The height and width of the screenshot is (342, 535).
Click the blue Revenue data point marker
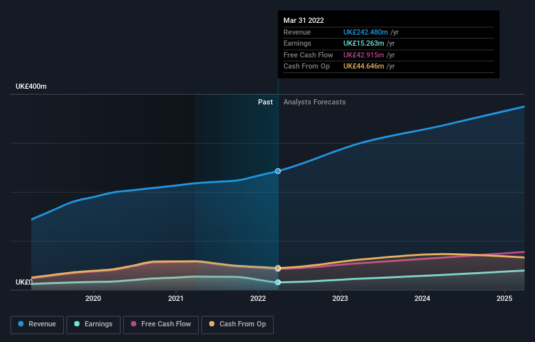tap(278, 171)
